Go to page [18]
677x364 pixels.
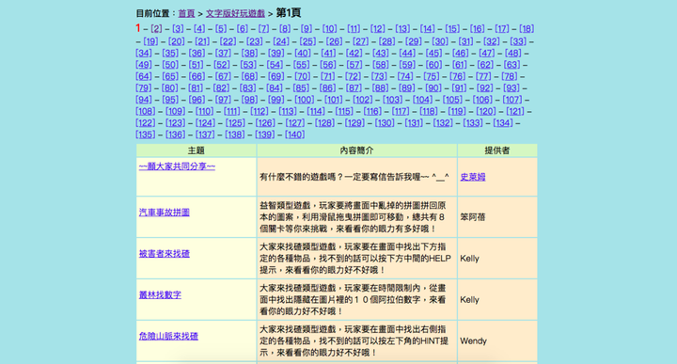pos(527,29)
